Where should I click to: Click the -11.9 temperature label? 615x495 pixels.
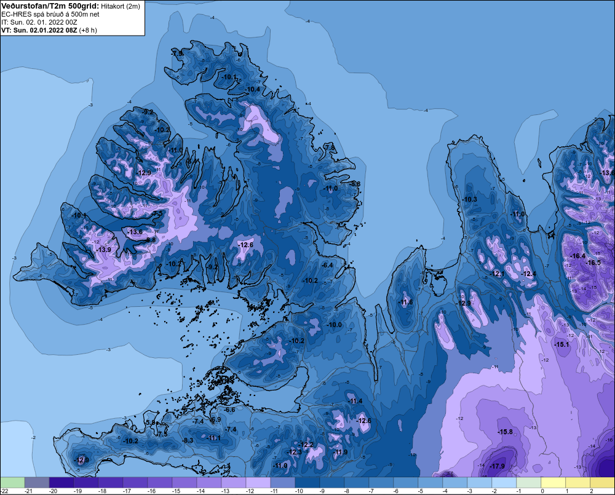pos(341,452)
